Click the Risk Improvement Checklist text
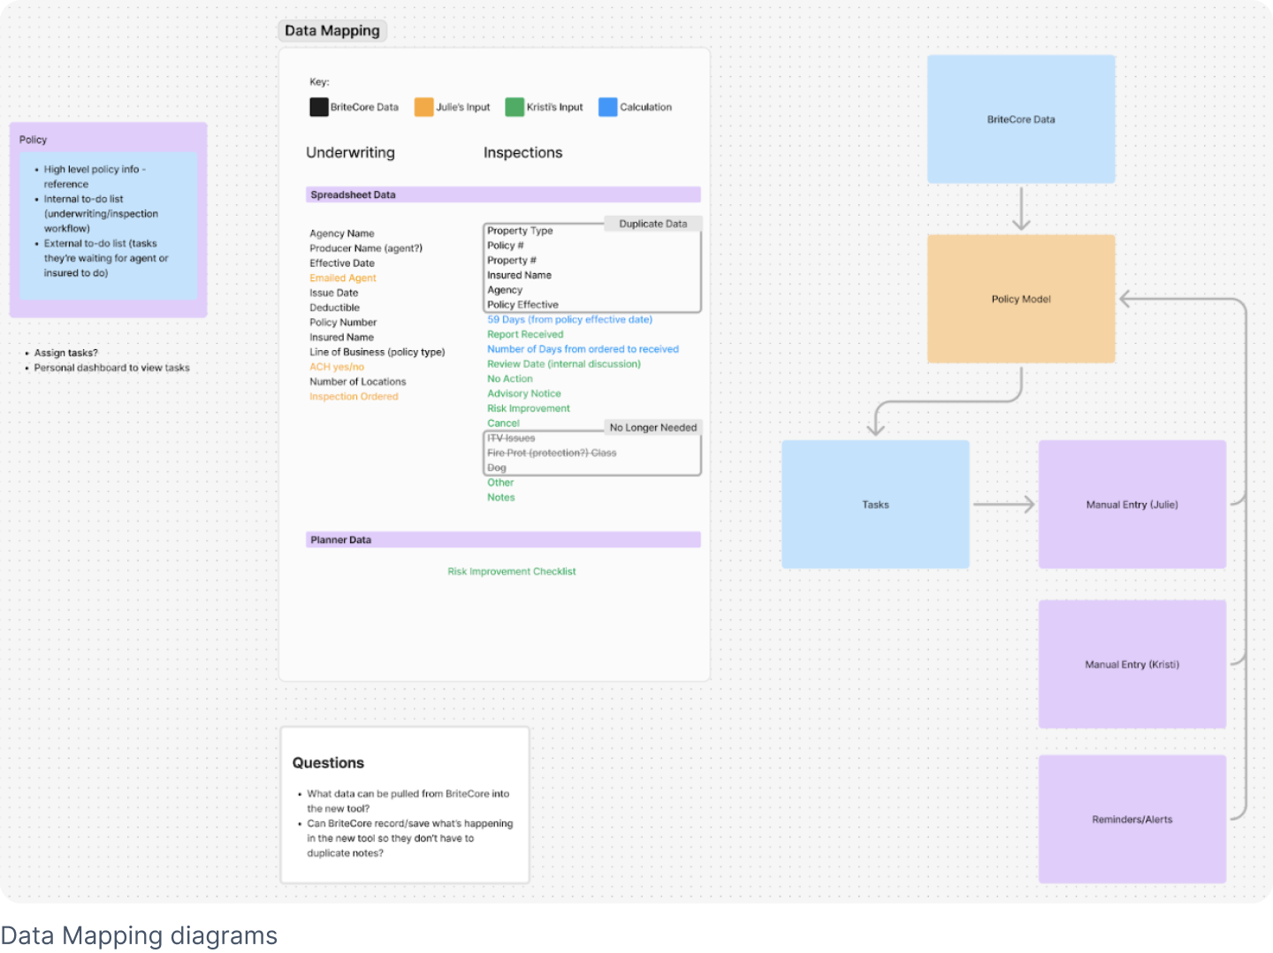 tap(511, 572)
